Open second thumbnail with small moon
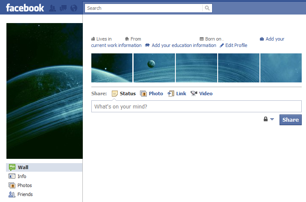The image size is (306, 202). tap(154, 68)
